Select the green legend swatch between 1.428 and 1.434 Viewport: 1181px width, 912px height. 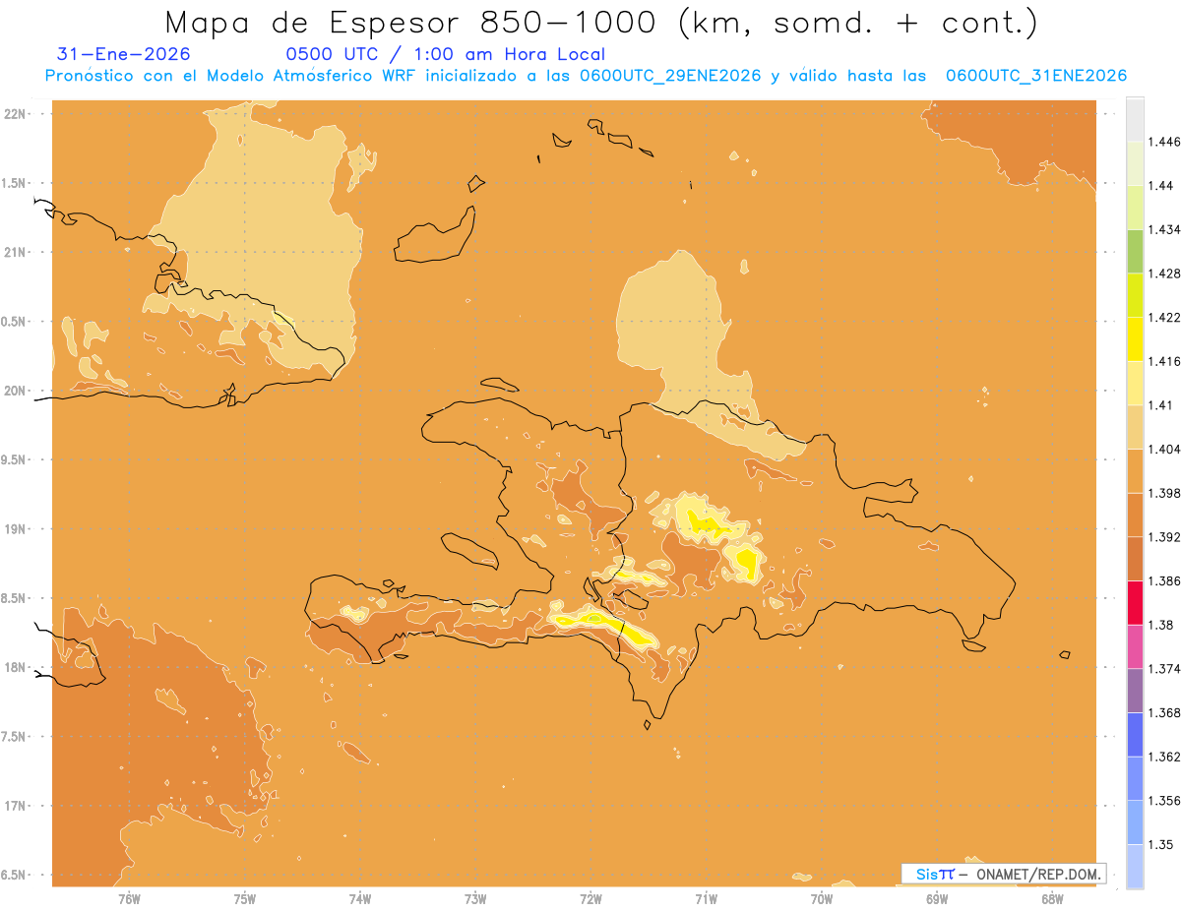(1135, 251)
